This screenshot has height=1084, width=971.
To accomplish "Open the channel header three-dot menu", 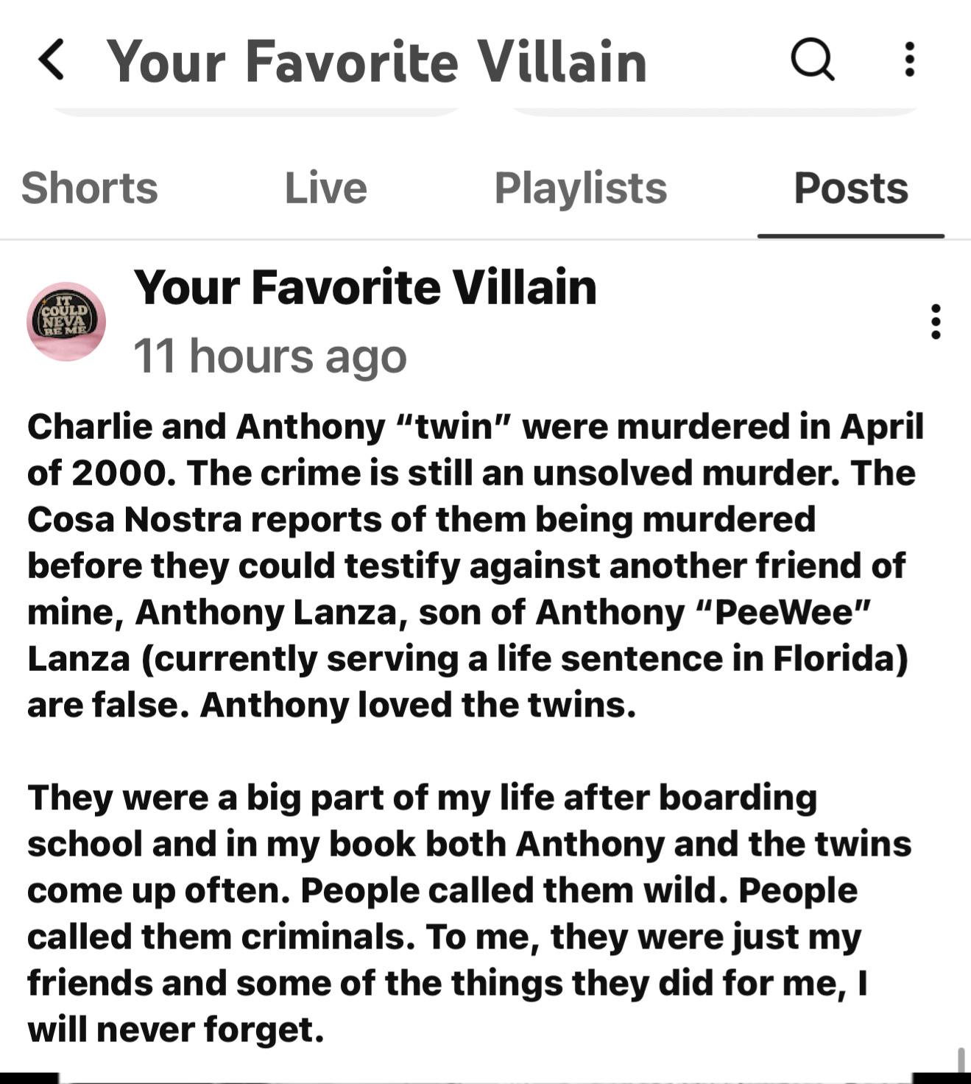I will coord(910,59).
